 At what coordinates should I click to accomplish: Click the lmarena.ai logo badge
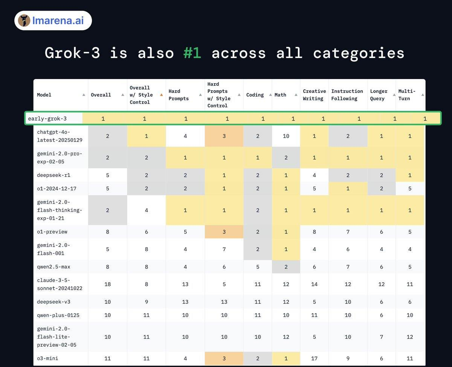pyautogui.click(x=53, y=20)
